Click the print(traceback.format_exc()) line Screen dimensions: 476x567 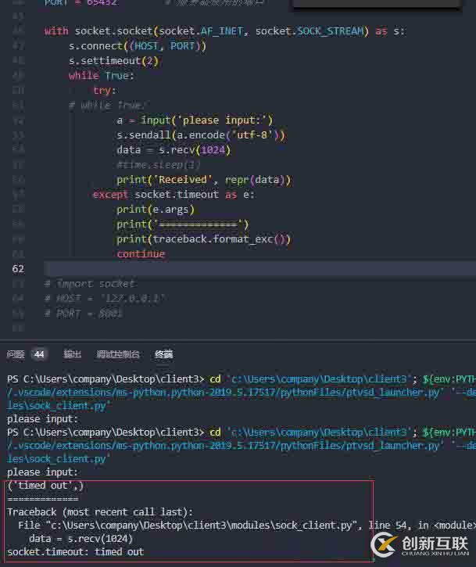tap(203, 239)
